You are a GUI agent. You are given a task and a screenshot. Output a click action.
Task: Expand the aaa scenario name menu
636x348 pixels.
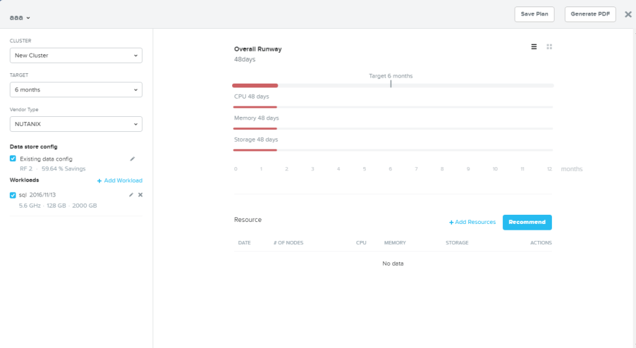20,18
